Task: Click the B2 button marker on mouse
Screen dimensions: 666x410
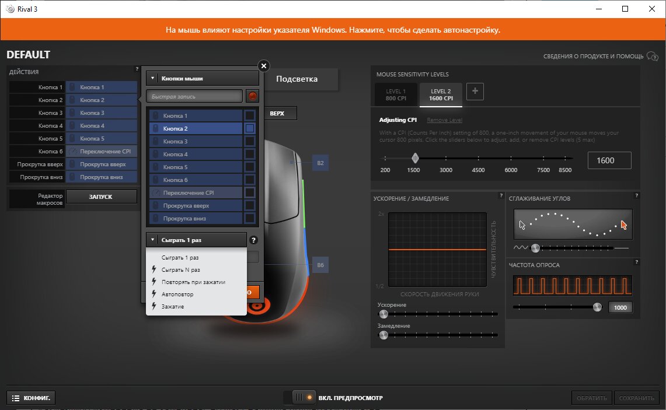Action: (x=320, y=163)
